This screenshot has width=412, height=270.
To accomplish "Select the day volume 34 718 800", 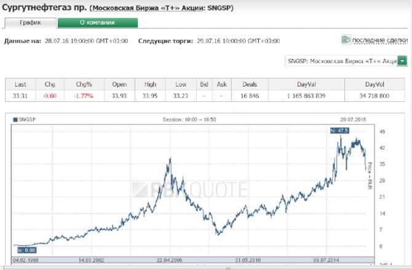I will [x=374, y=96].
